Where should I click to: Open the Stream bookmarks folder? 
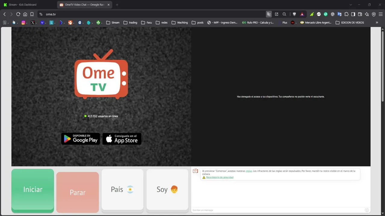point(113,22)
